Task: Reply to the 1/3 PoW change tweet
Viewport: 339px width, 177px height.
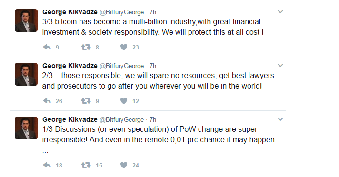Action: tap(47, 165)
